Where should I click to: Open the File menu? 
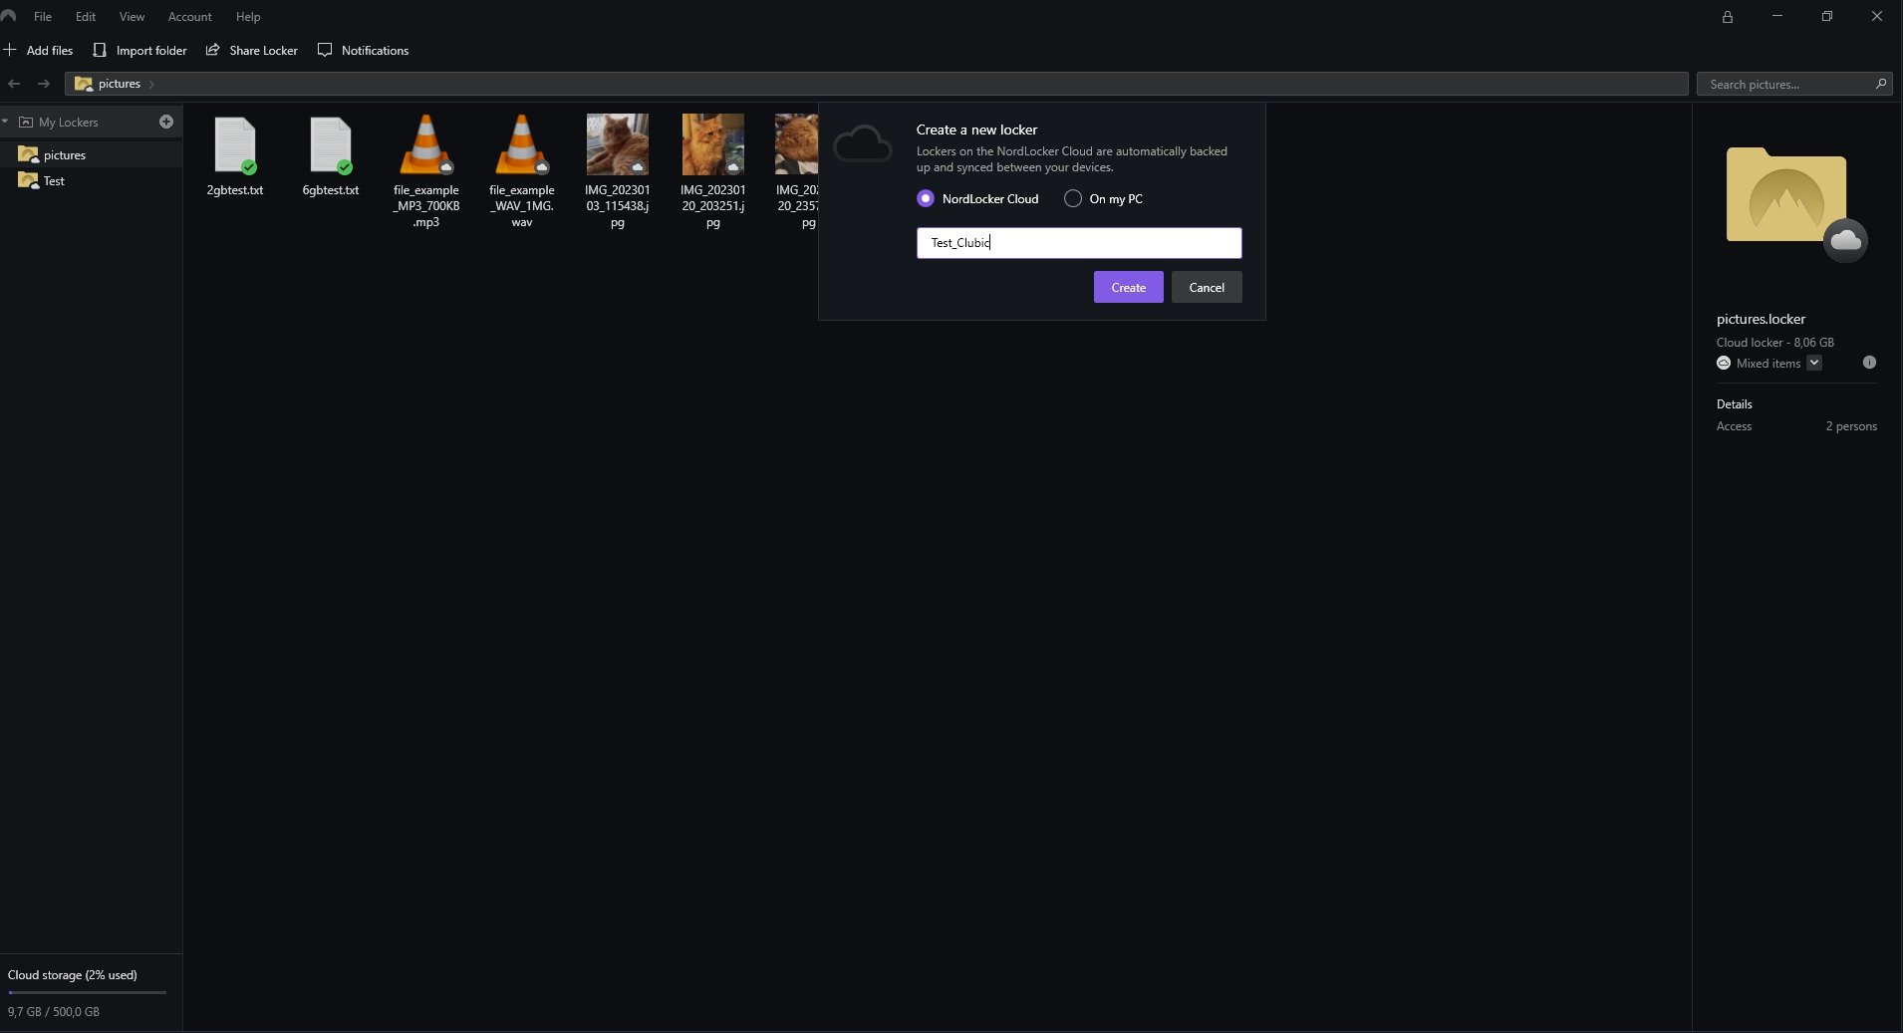click(43, 17)
